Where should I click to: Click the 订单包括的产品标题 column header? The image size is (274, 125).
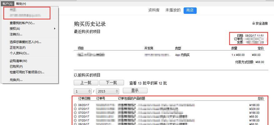point(132,98)
